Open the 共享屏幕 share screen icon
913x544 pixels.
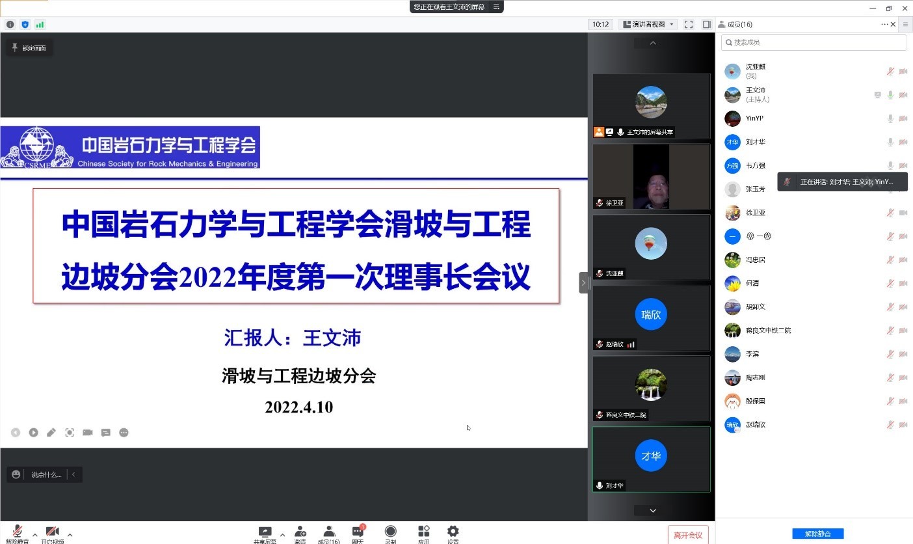pos(265,533)
